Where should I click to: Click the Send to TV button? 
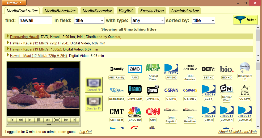click(x=94, y=103)
